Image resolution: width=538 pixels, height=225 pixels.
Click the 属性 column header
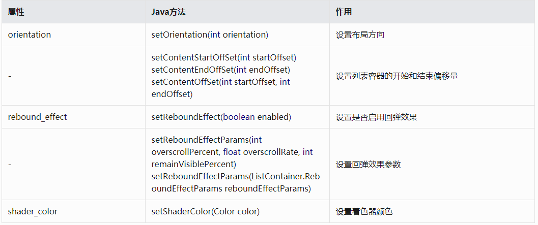(x=16, y=12)
